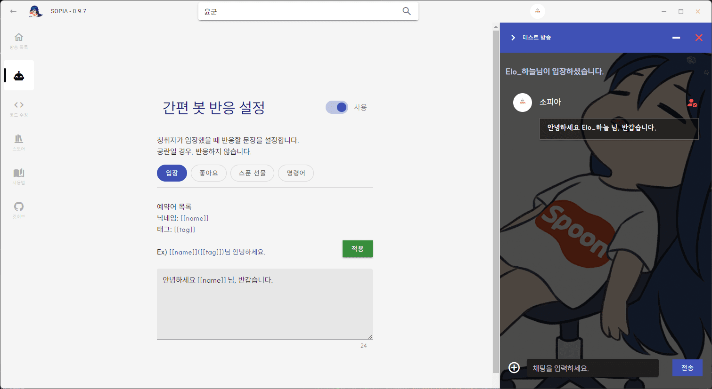Image resolution: width=712 pixels, height=389 pixels.
Task: Go back with the arrow in title bar
Action: pos(13,11)
